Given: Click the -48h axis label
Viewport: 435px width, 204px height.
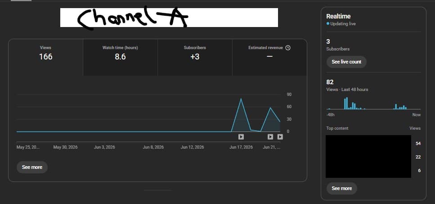Looking at the screenshot, I should 331,115.
